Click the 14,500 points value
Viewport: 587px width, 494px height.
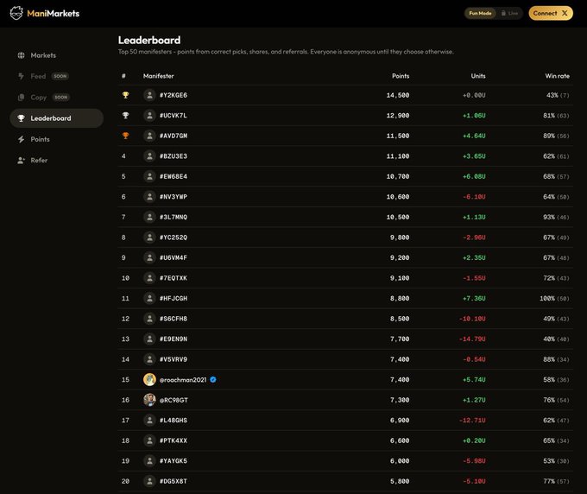[398, 95]
